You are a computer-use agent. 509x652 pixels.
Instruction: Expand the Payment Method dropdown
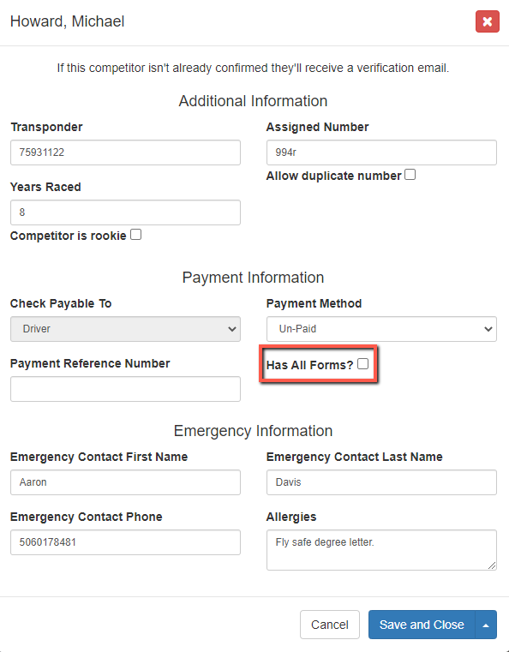point(381,329)
